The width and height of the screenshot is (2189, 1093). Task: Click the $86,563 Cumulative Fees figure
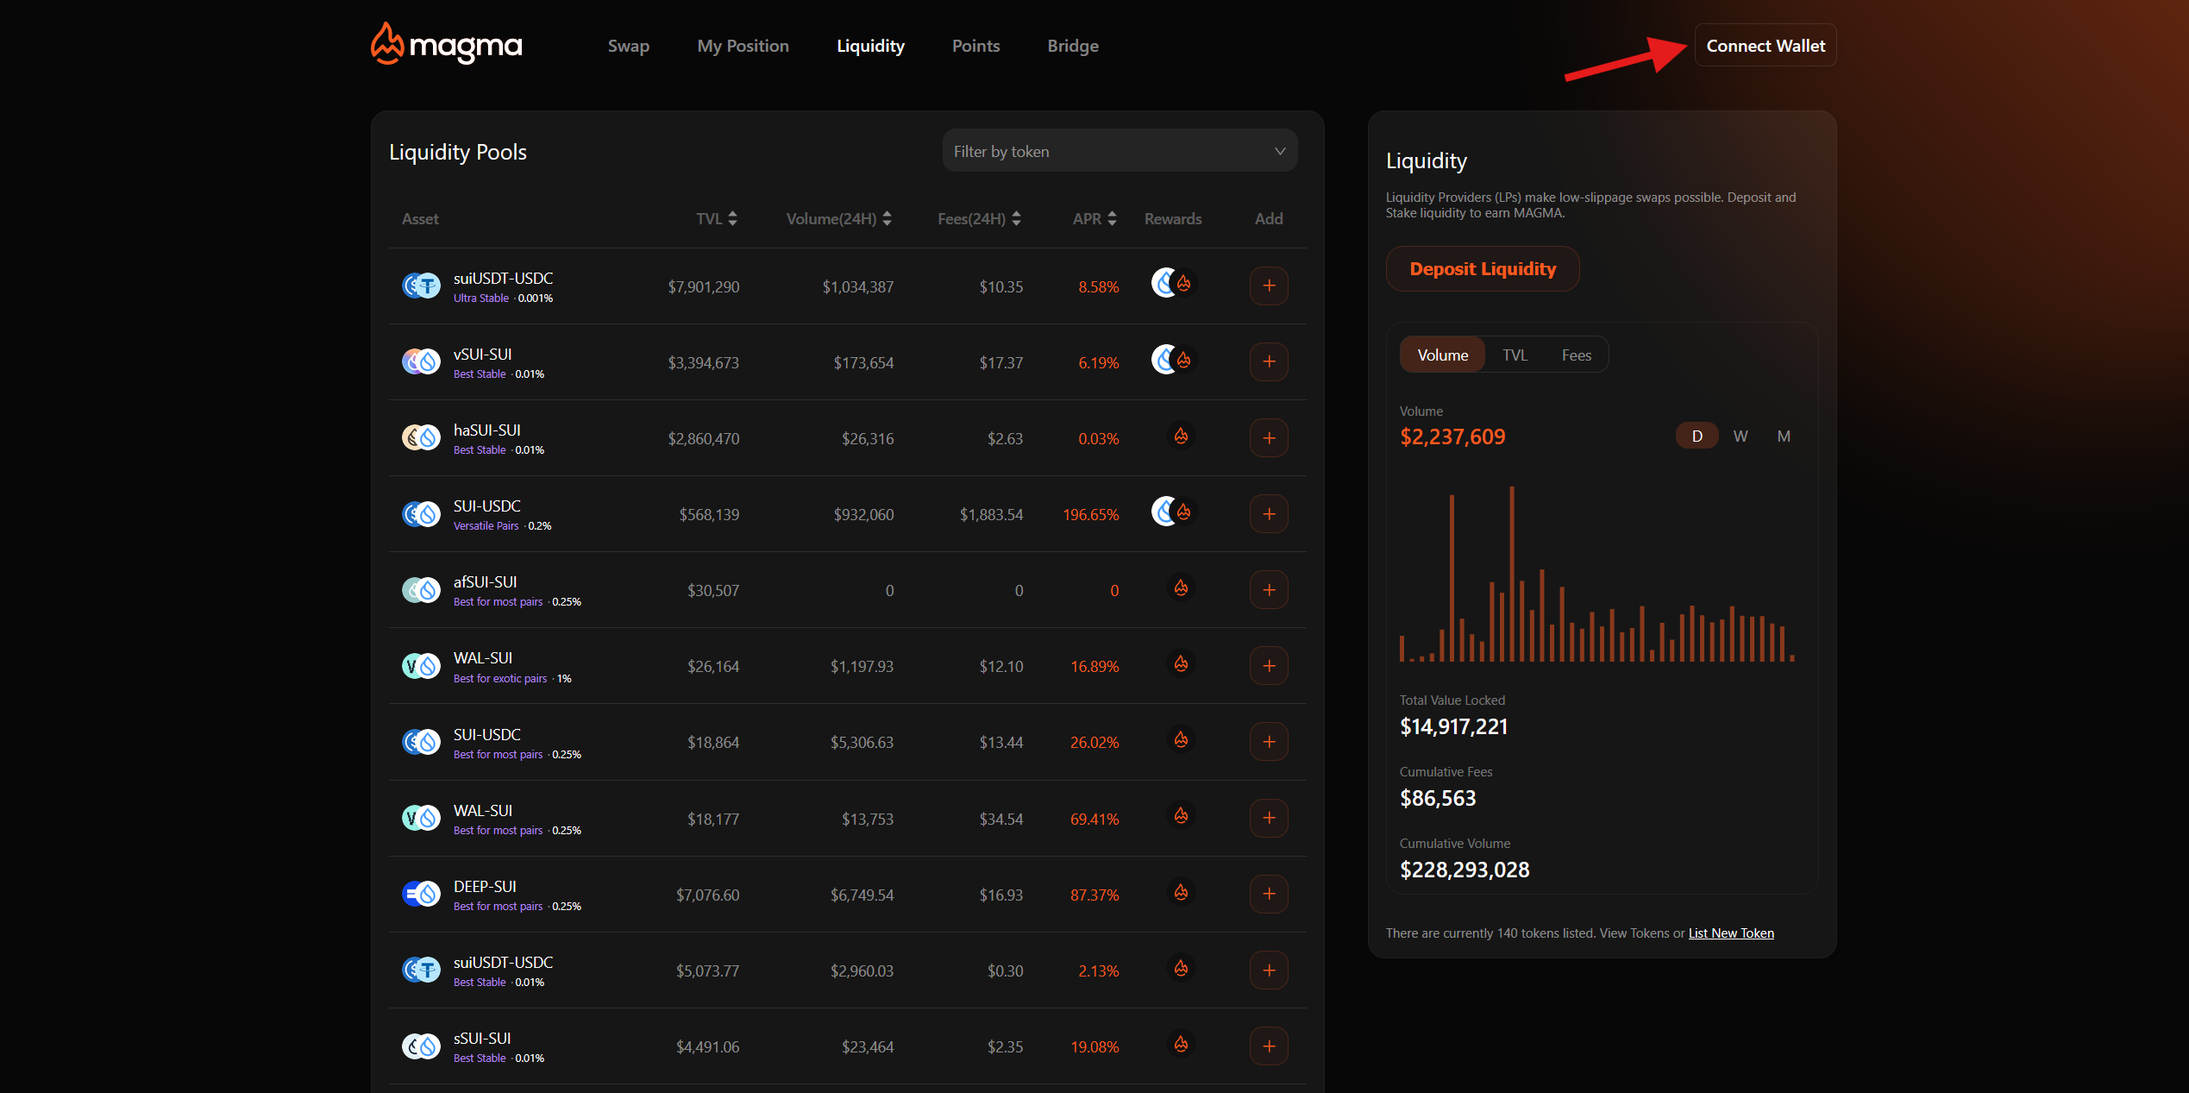(x=1438, y=799)
